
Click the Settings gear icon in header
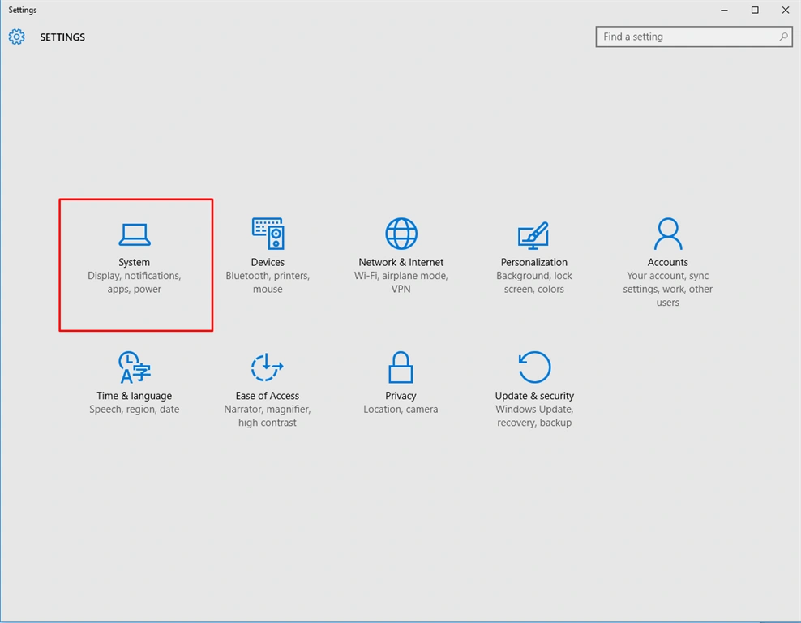click(16, 37)
